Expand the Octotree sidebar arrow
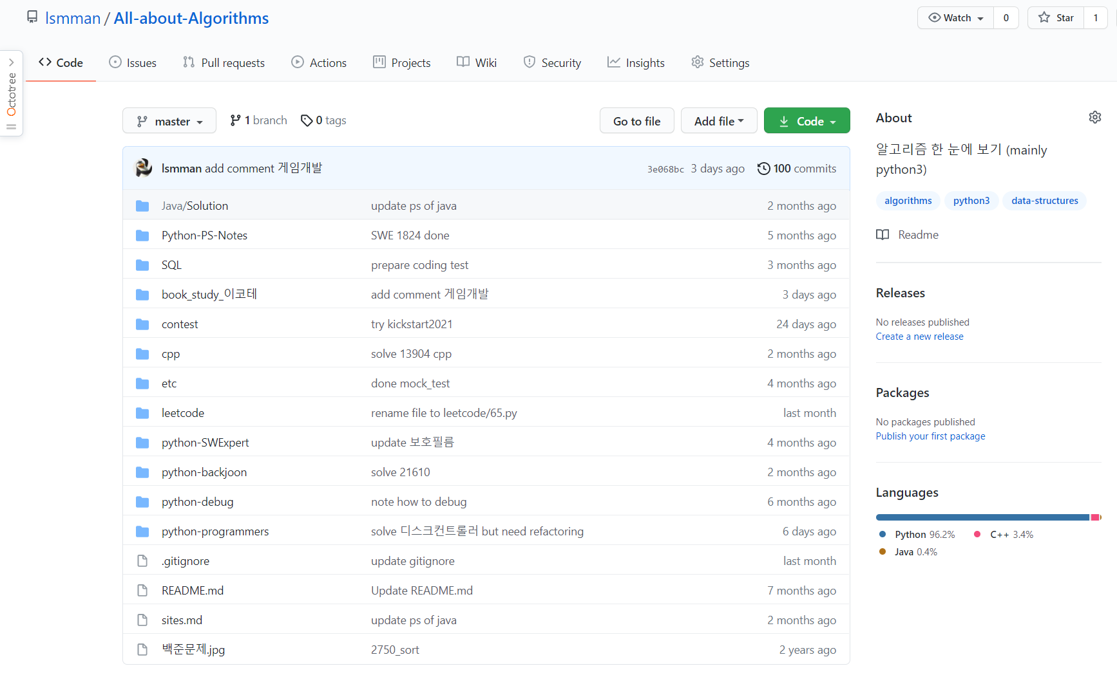Viewport: 1117px width, 675px height. pyautogui.click(x=12, y=62)
